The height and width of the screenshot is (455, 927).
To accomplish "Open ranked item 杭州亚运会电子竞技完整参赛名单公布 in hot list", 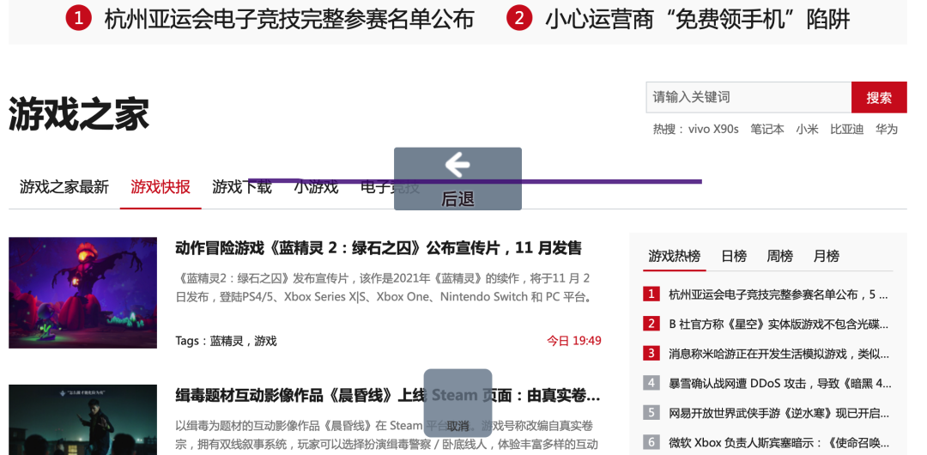I will coord(779,294).
